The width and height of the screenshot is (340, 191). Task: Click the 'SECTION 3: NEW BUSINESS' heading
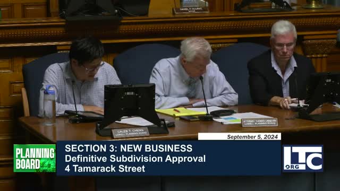click(x=129, y=149)
